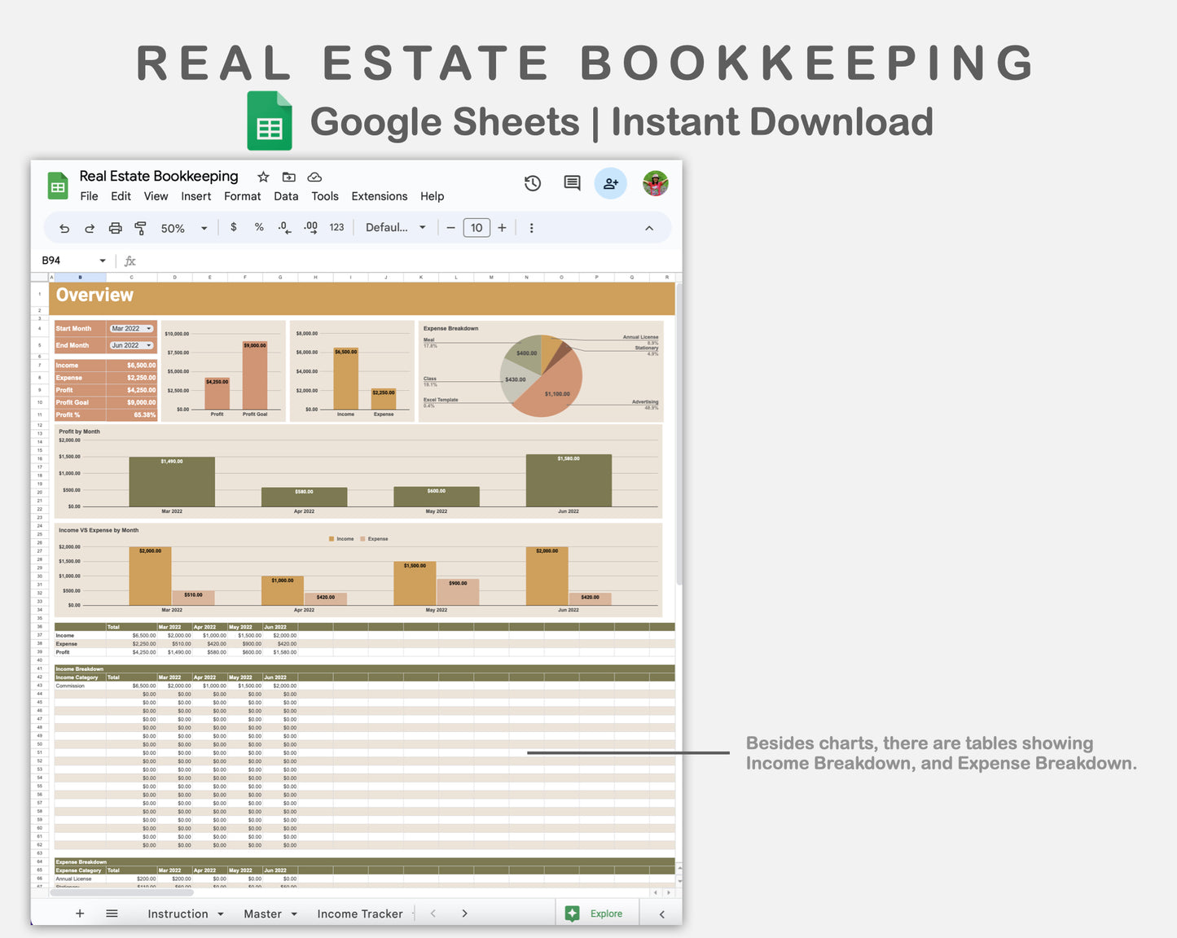Open version history via clock icon
The height and width of the screenshot is (938, 1177).
click(x=533, y=183)
